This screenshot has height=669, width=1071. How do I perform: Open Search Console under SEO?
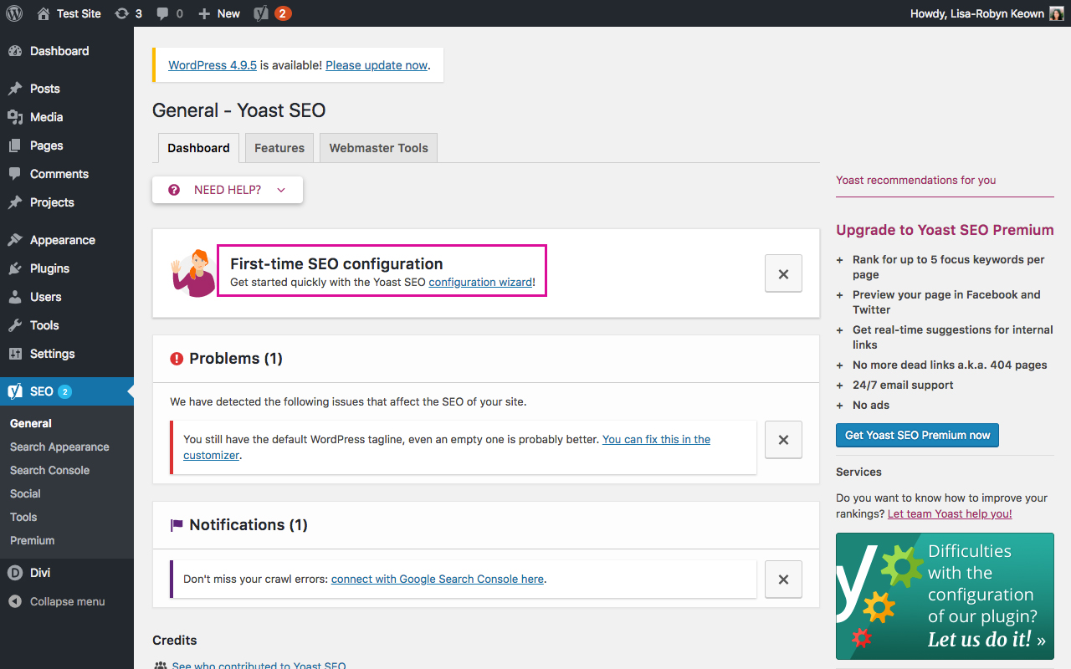[49, 471]
